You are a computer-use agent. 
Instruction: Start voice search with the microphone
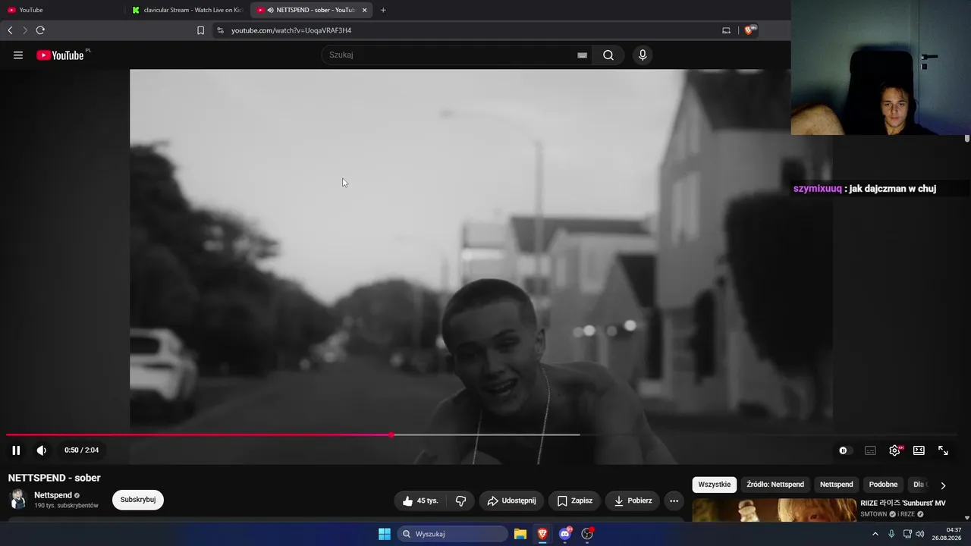tap(643, 55)
